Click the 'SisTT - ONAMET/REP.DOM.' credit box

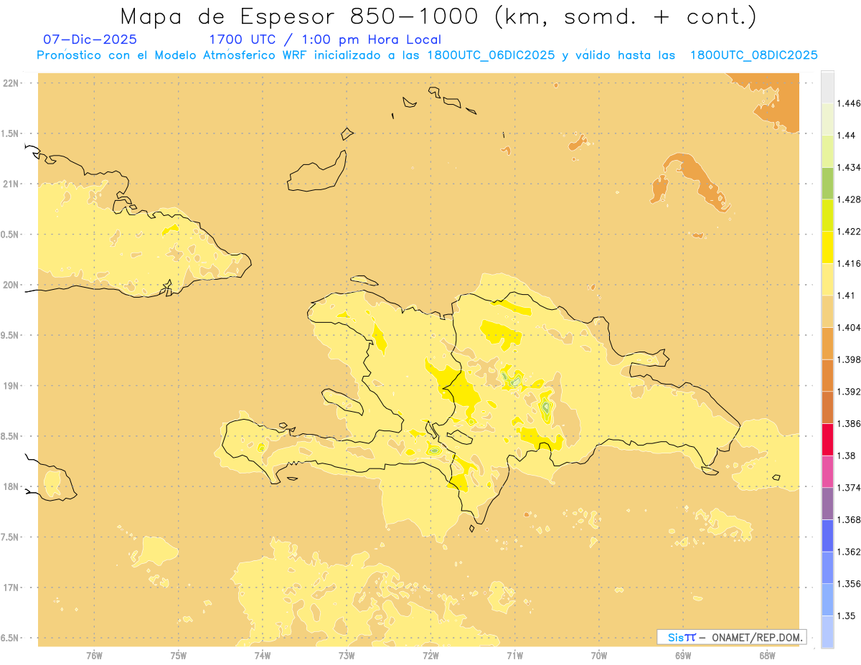(732, 637)
